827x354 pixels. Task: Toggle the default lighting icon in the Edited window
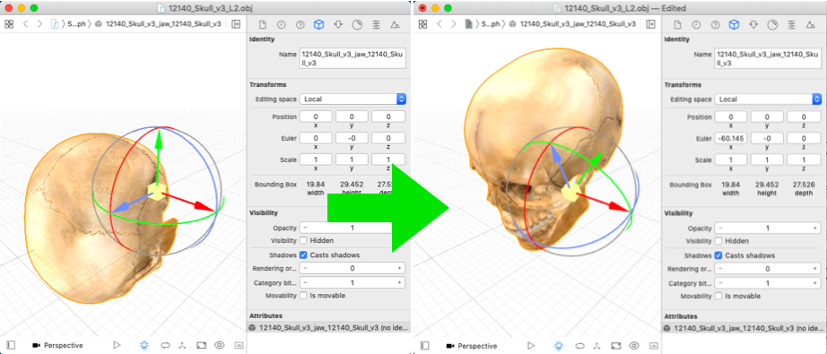coord(559,346)
